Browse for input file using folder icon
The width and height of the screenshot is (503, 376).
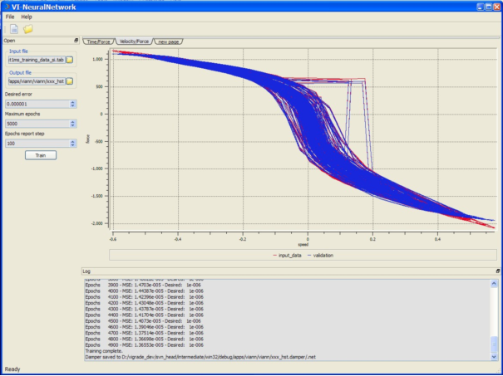click(x=70, y=60)
